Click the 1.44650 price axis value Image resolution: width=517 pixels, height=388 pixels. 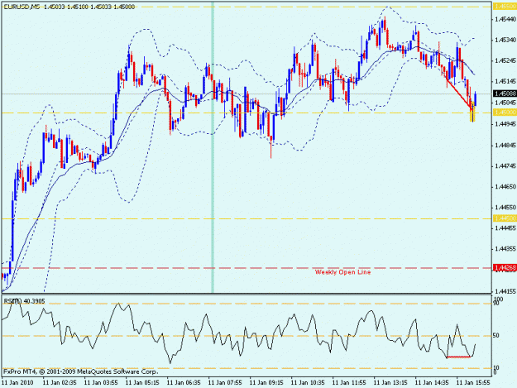click(x=505, y=187)
